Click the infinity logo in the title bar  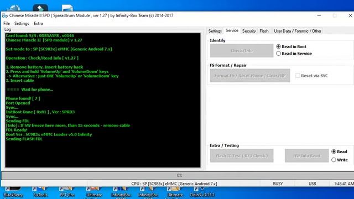click(5, 15)
